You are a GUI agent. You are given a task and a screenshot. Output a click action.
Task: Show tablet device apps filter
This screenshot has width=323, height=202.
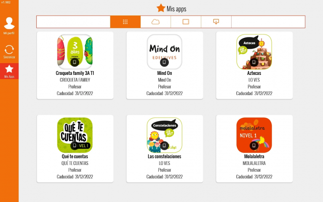point(186,22)
